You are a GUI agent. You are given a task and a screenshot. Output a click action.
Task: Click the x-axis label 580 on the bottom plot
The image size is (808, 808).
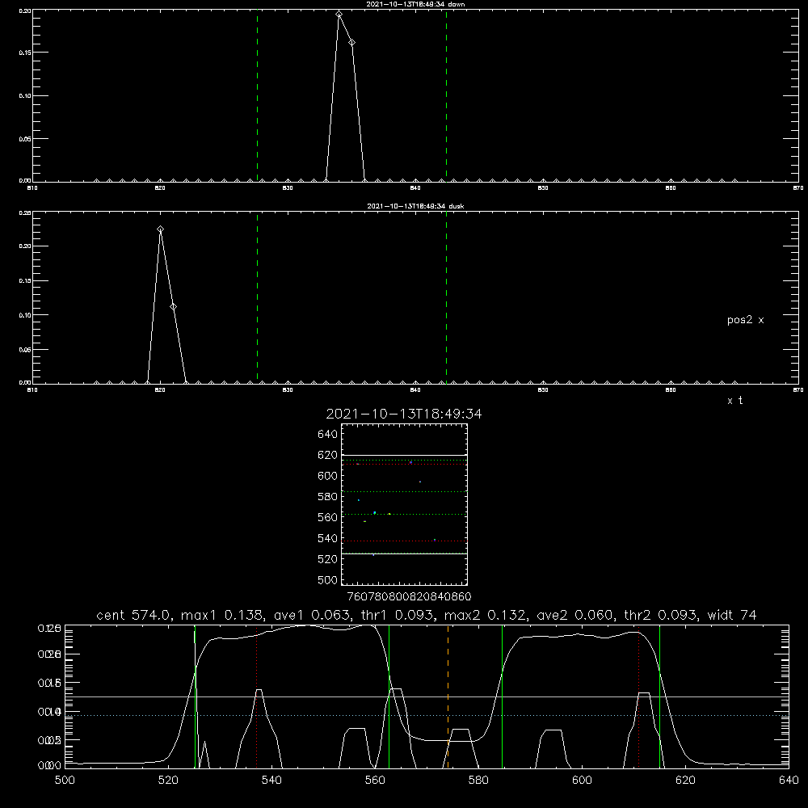click(478, 781)
